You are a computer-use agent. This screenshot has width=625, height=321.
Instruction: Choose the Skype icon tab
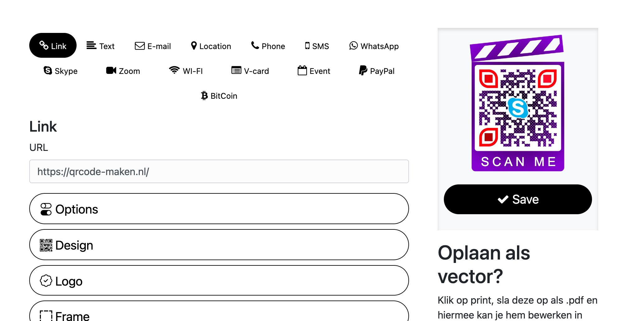[48, 70]
